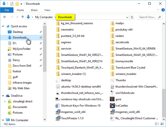Select the SmartGesture_Win10_64_VER406 zip icon
The width and height of the screenshot is (166, 127).
[112, 49]
